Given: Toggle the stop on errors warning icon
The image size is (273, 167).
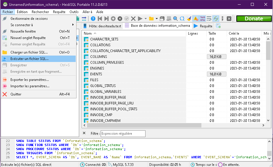Looking at the screenshot, I should pos(196,19).
